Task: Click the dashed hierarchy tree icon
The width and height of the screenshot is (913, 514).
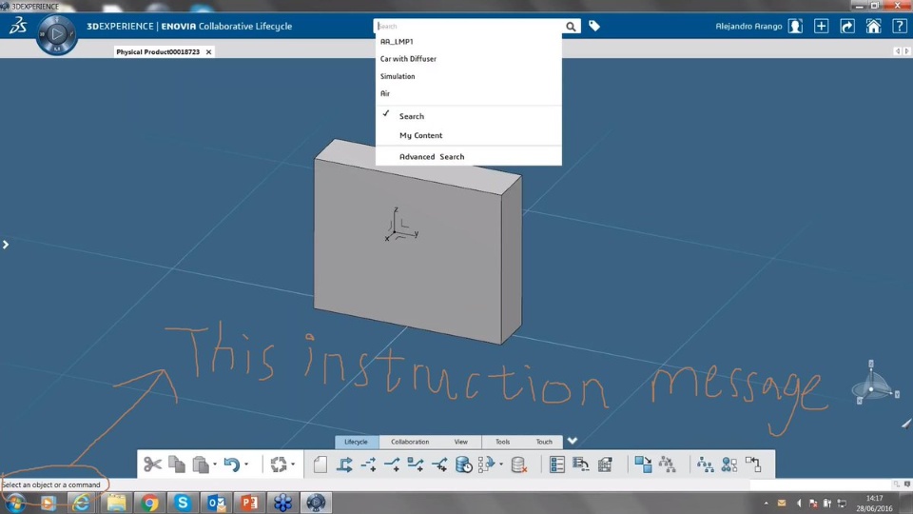Action: 668,464
